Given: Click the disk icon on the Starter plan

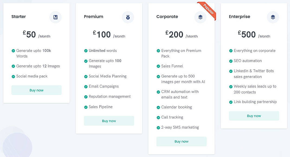Looking at the screenshot, I should [55, 17].
